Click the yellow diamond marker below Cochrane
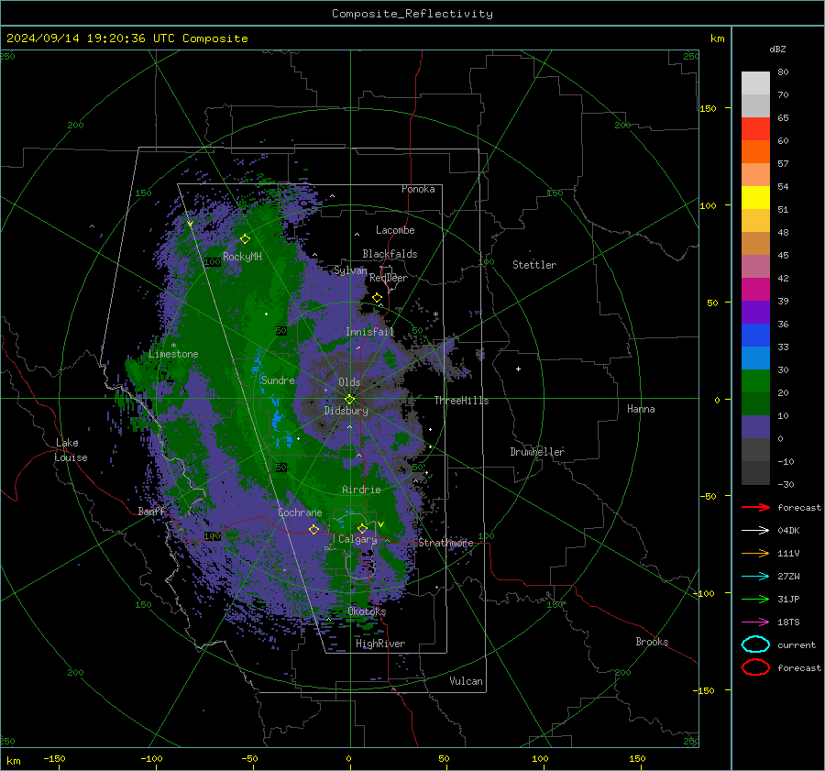 [x=314, y=529]
